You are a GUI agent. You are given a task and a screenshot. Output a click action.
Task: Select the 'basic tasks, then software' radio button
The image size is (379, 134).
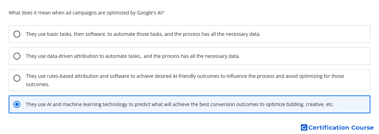tap(17, 34)
